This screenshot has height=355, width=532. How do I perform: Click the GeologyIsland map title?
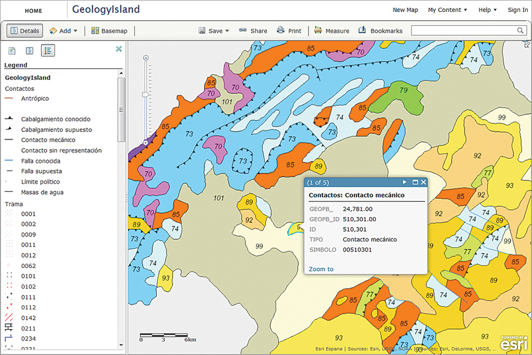(x=106, y=9)
